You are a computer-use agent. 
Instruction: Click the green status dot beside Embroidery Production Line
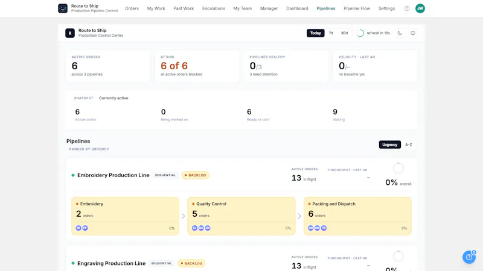pos(73,175)
